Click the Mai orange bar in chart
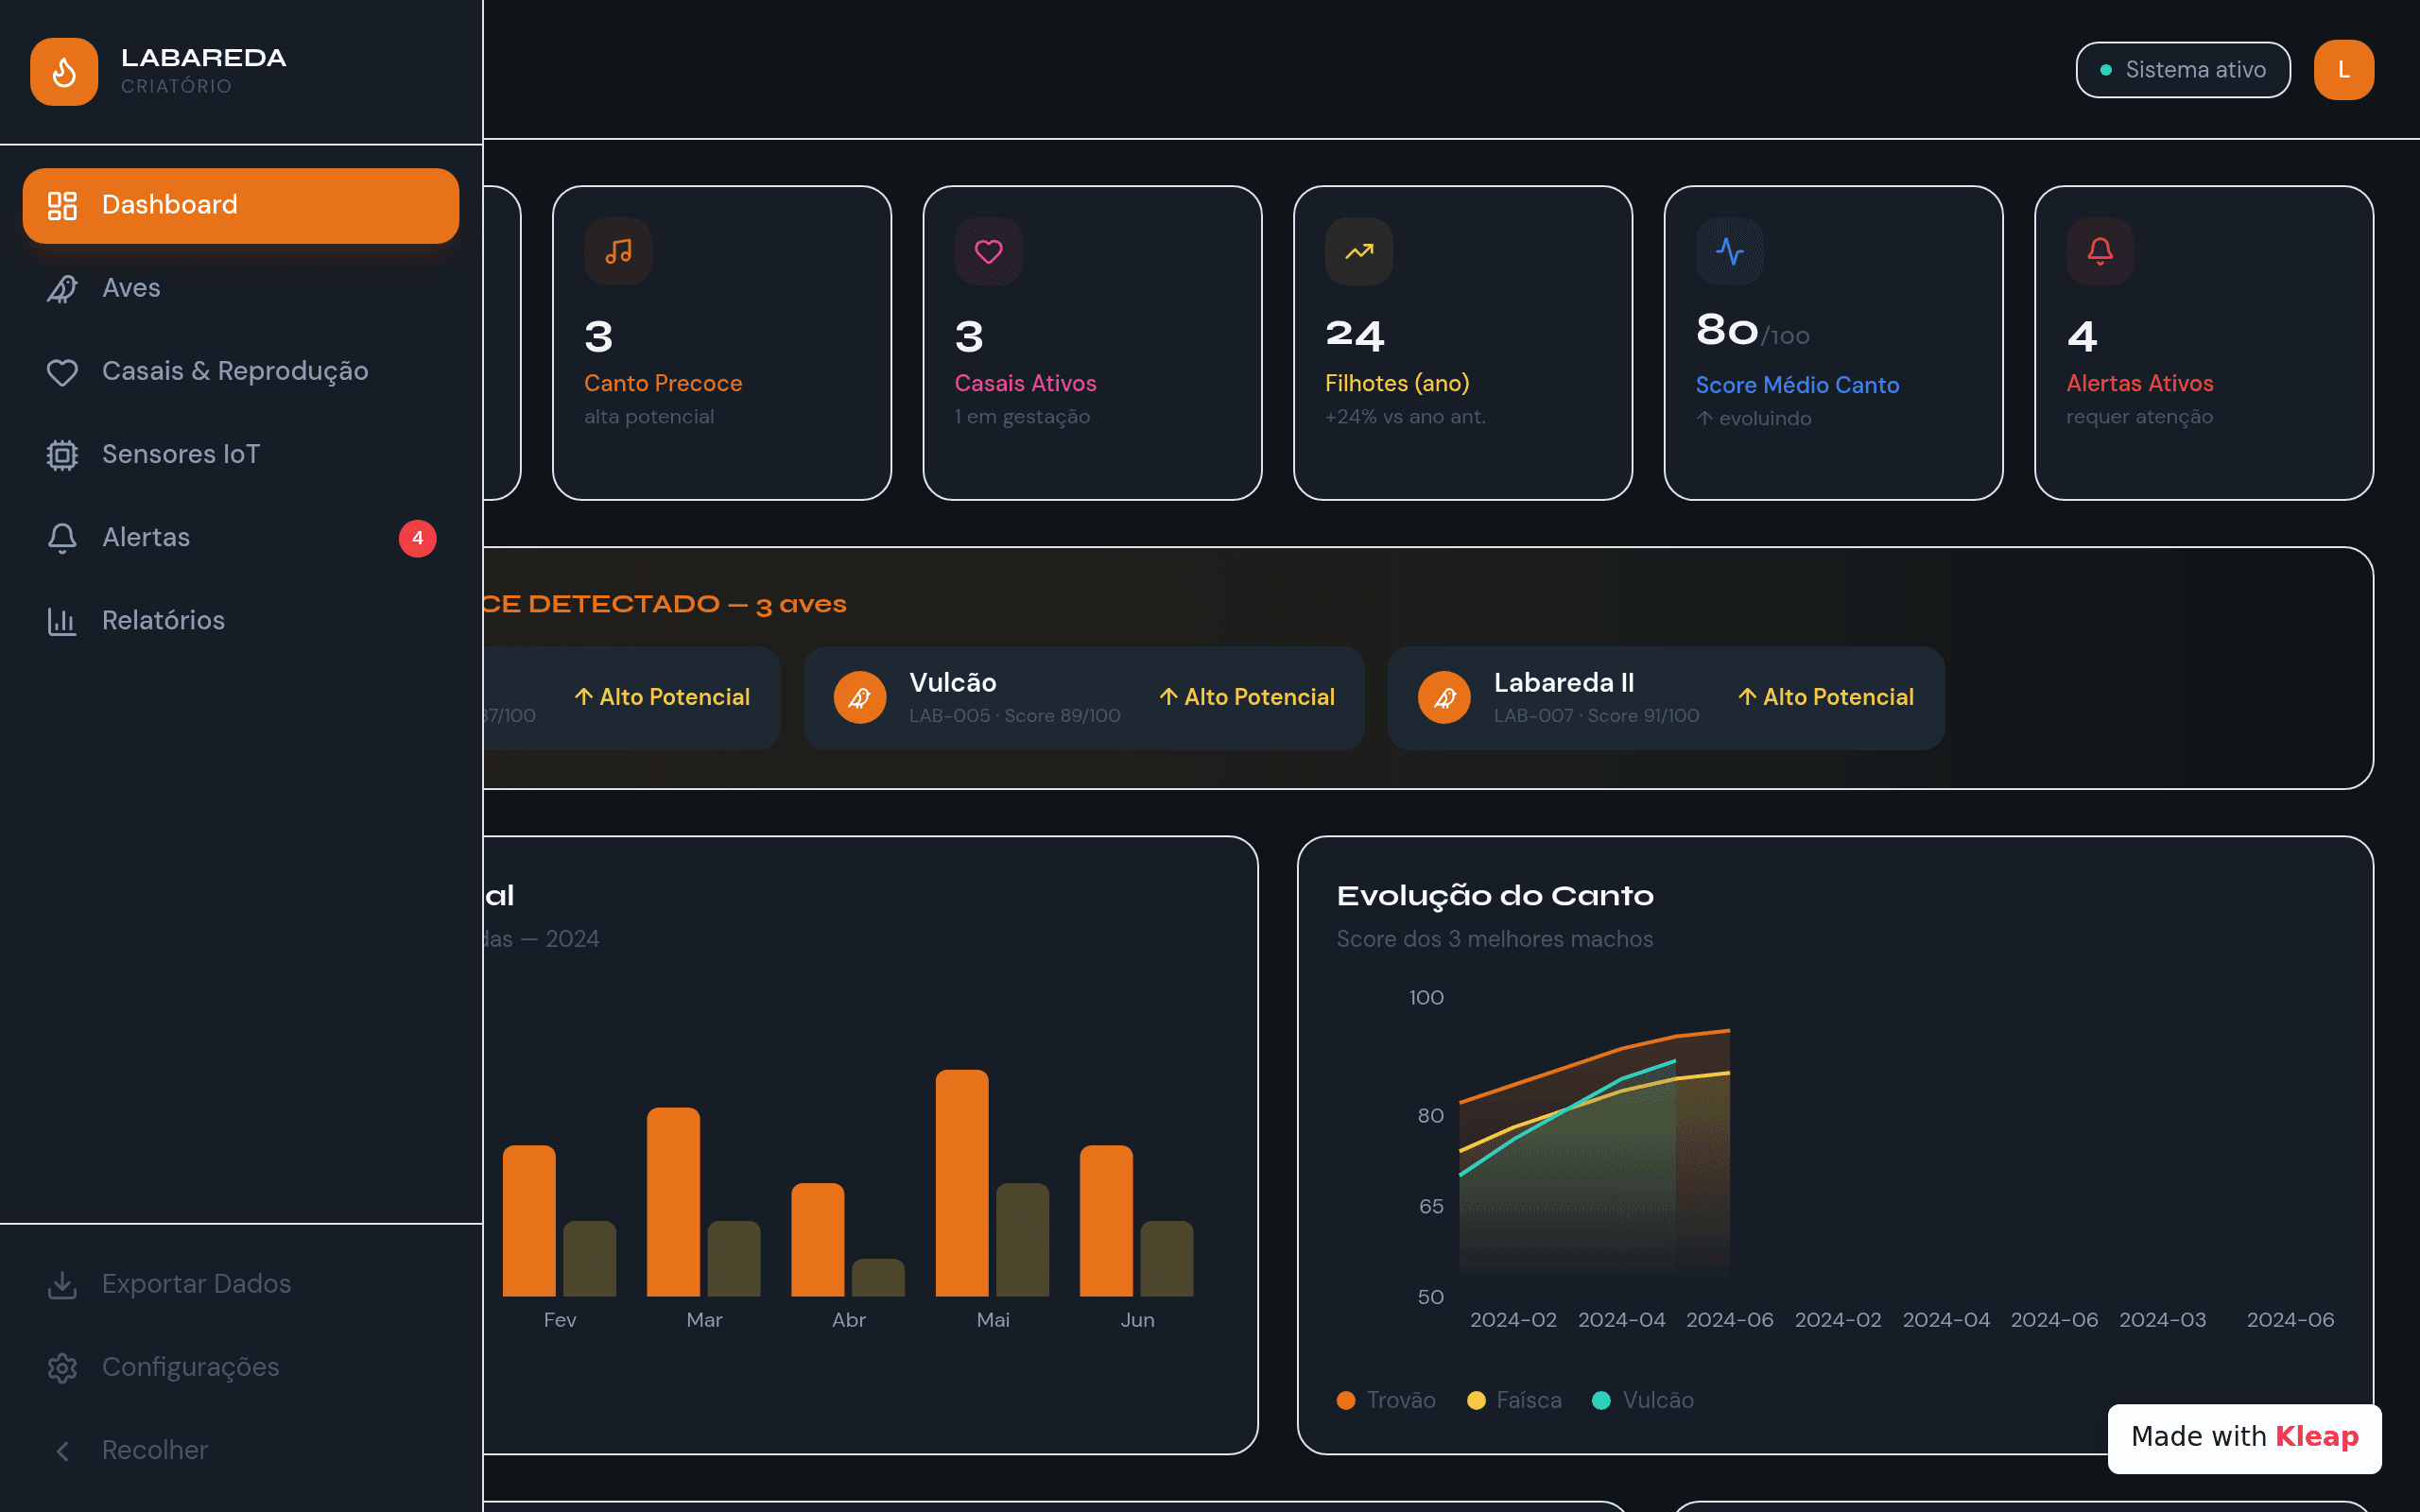 [962, 1183]
